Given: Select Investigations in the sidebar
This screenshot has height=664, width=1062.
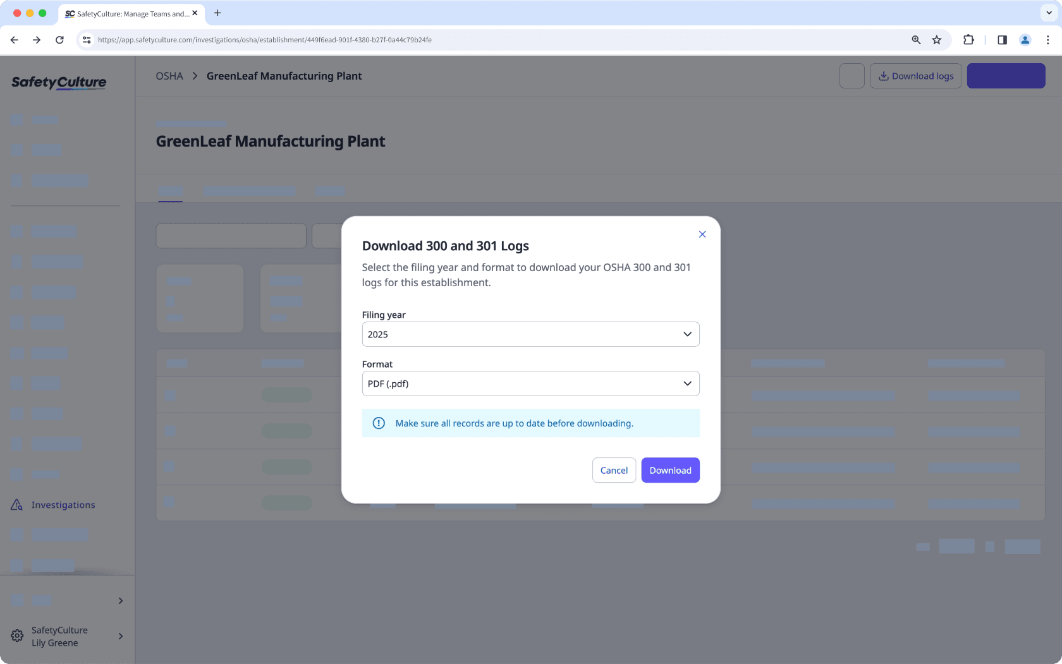Looking at the screenshot, I should tap(63, 504).
